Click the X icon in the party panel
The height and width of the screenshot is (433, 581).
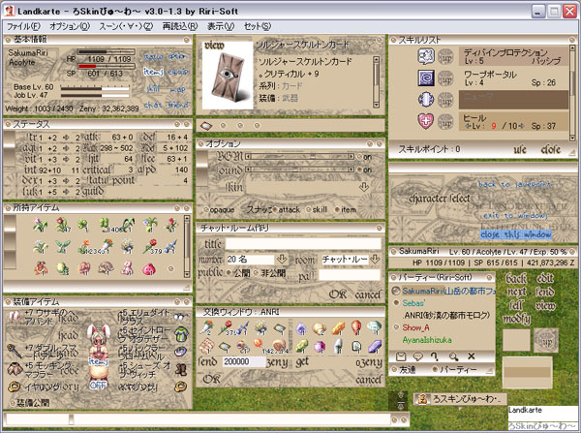tap(471, 356)
